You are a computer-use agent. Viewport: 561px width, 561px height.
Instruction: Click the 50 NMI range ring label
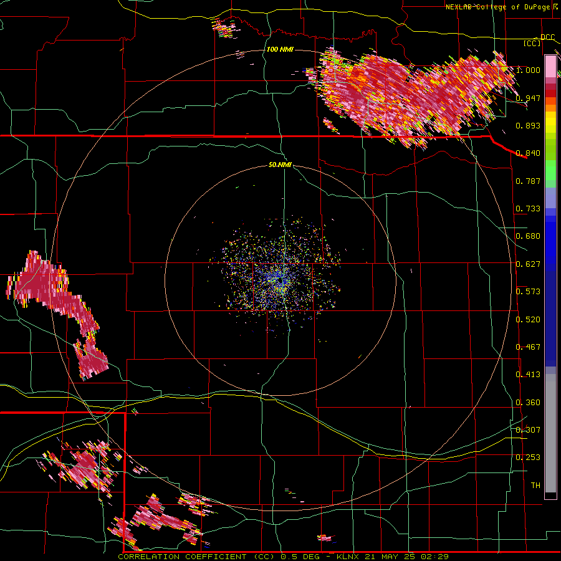pyautogui.click(x=280, y=165)
